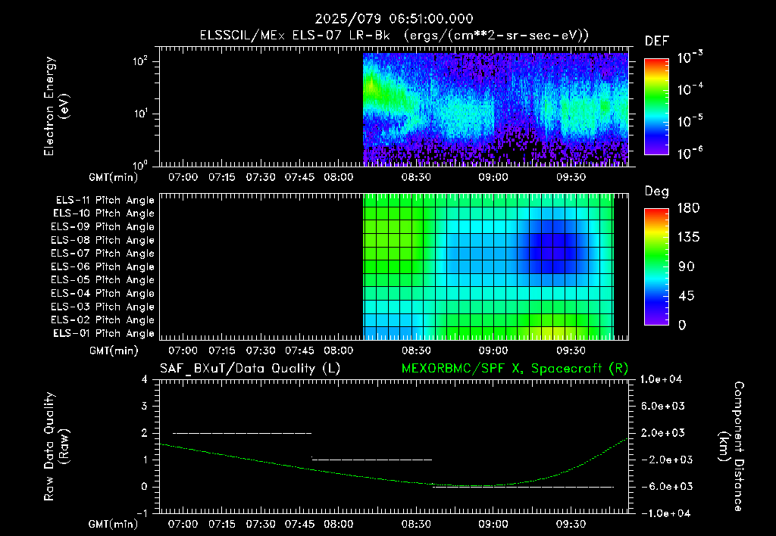Screen dimensions: 776x536
Task: Click the '180' degree scale value
Action: [x=688, y=207]
